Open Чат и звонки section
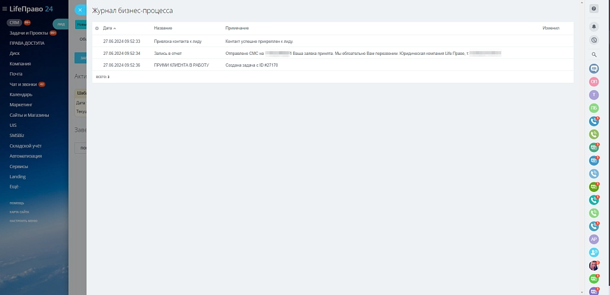Image resolution: width=610 pixels, height=295 pixels. pos(23,85)
